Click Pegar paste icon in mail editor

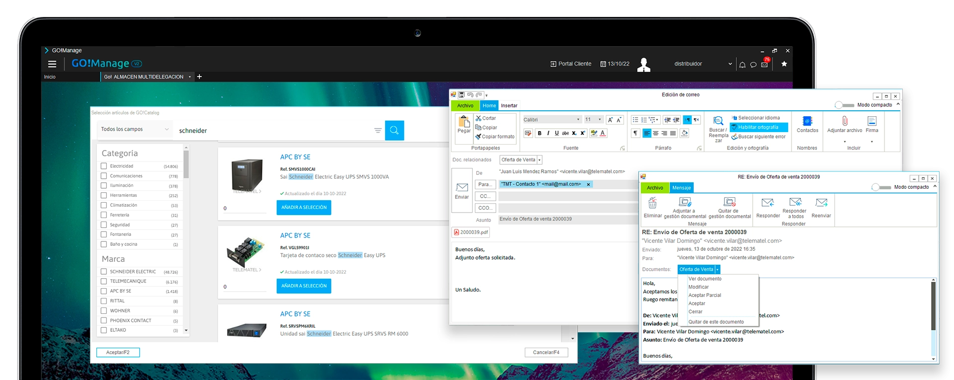(464, 124)
